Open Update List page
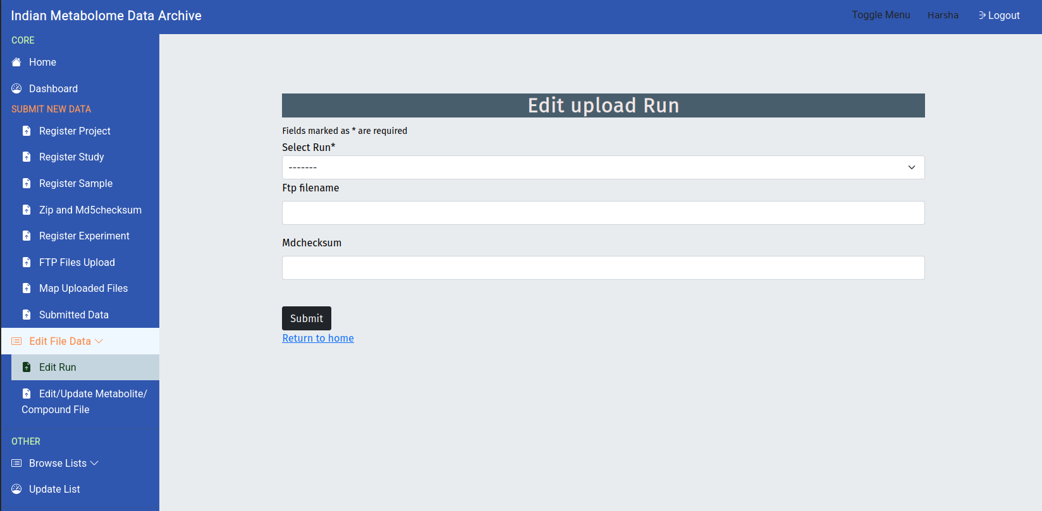This screenshot has width=1042, height=511. click(x=54, y=489)
